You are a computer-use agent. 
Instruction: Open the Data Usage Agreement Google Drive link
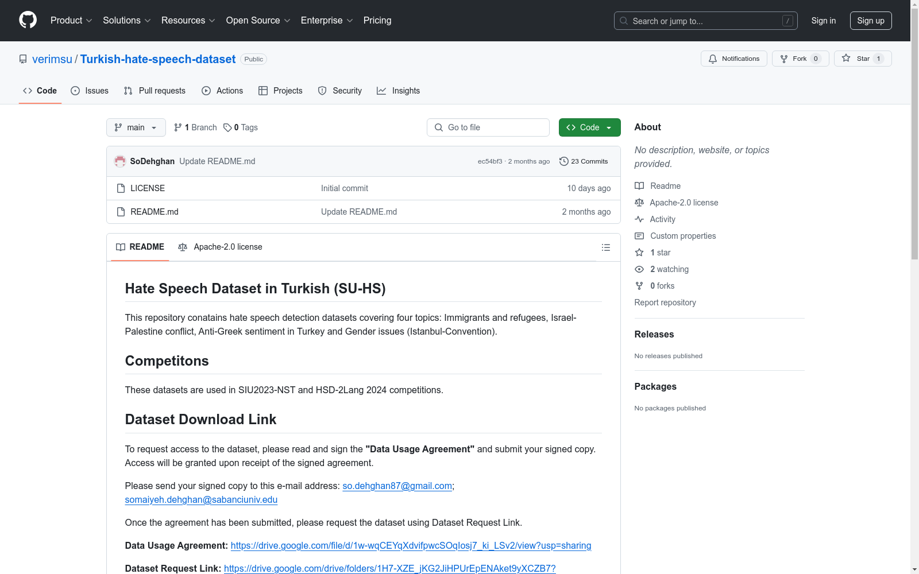411,545
